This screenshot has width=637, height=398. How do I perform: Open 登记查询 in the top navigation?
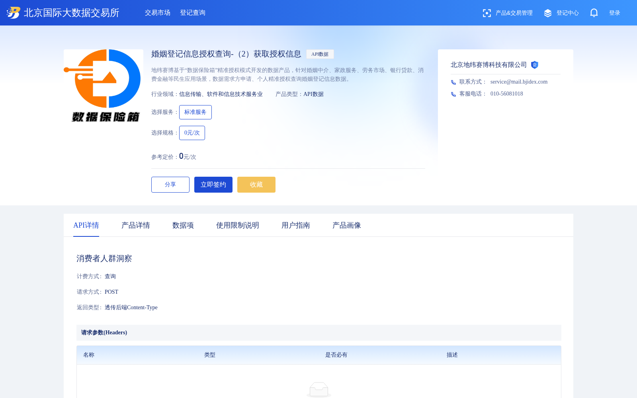click(193, 13)
